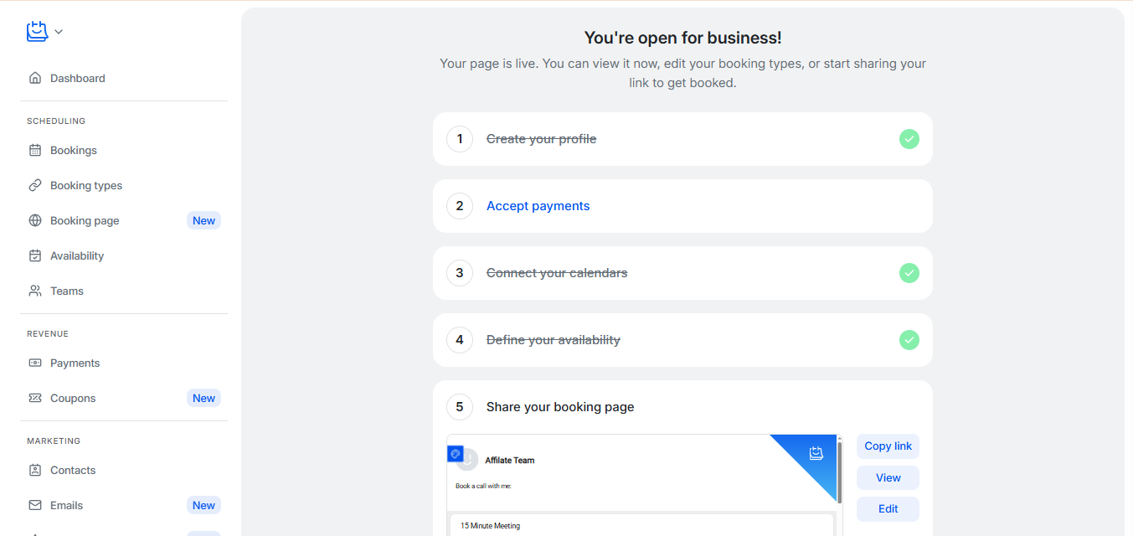The image size is (1133, 536).
Task: Click the Payments banknote icon
Action: tap(35, 363)
